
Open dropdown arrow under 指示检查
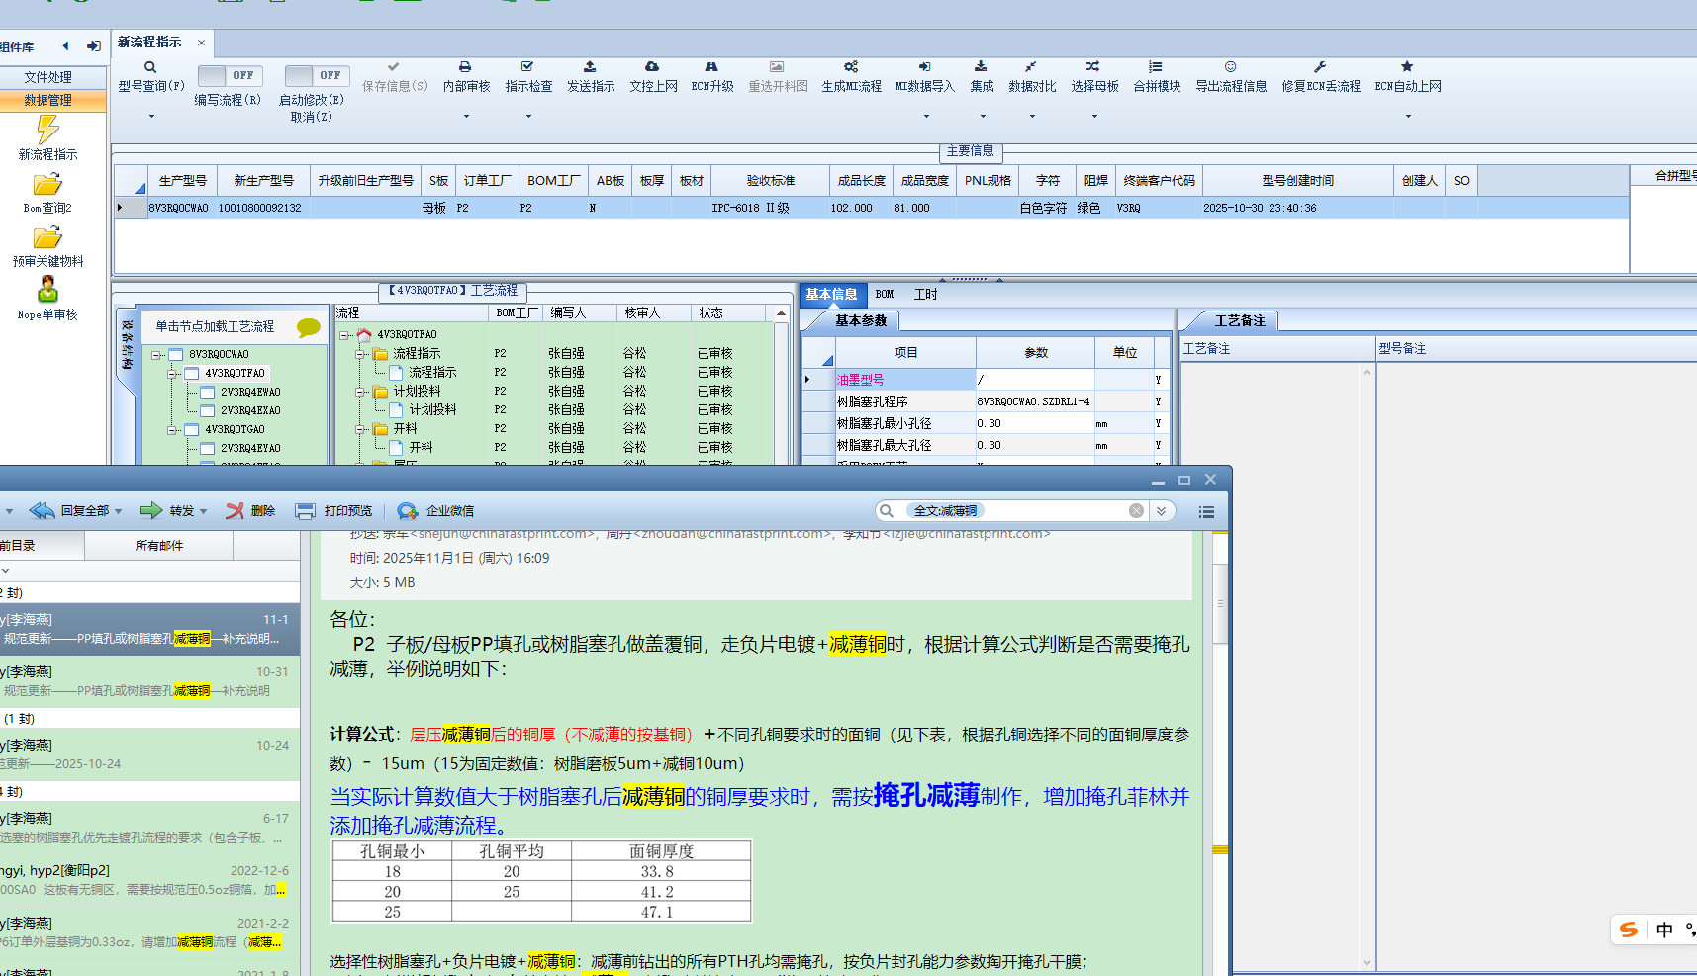coord(528,117)
